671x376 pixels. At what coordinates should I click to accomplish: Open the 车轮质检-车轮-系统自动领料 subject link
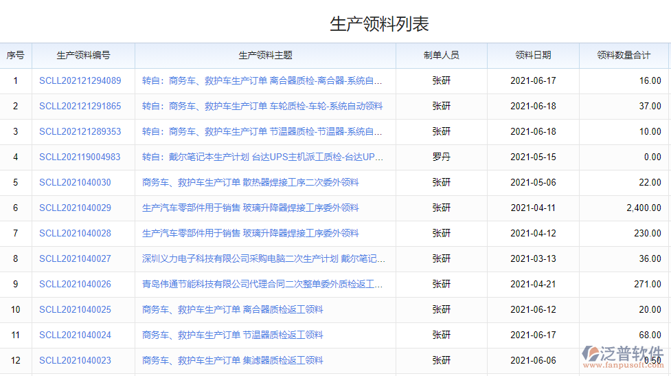pos(262,106)
